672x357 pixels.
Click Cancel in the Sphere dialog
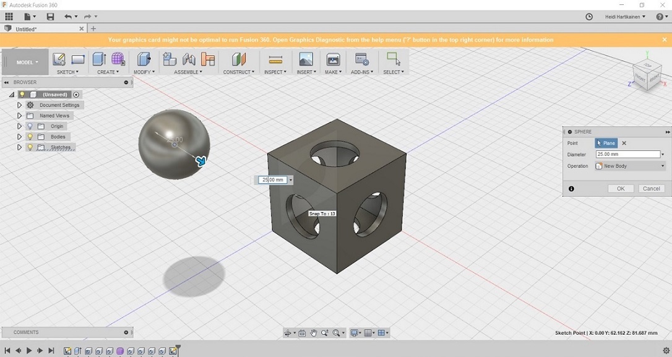pos(652,189)
